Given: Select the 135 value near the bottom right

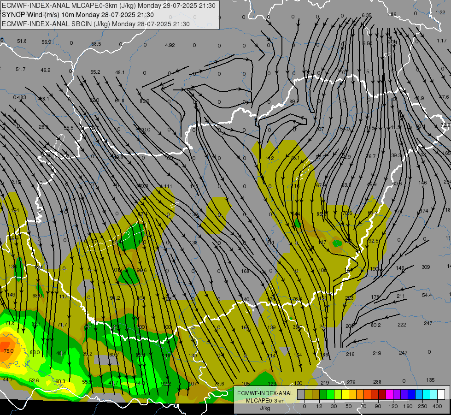Looking at the screenshot, I should tap(430, 380).
